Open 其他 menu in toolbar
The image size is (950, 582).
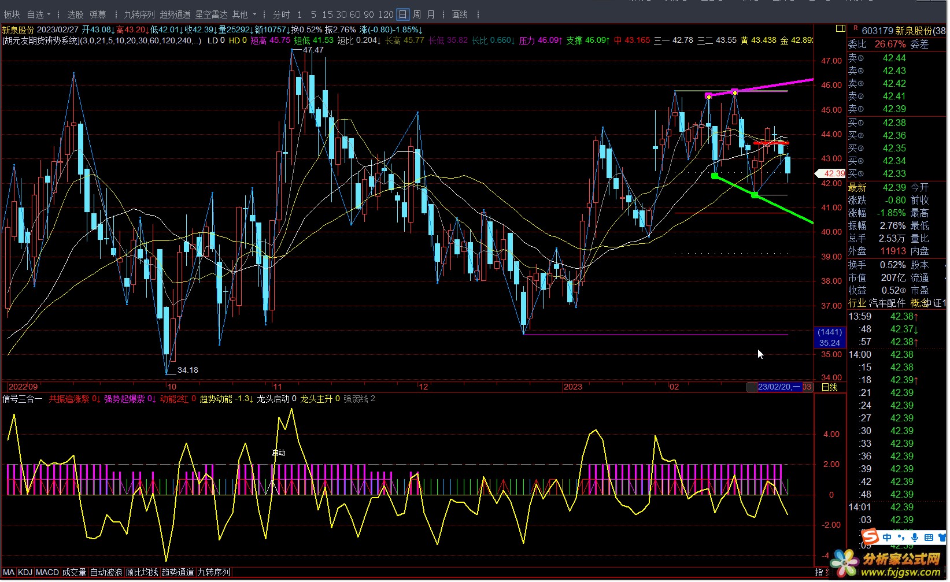(x=240, y=14)
